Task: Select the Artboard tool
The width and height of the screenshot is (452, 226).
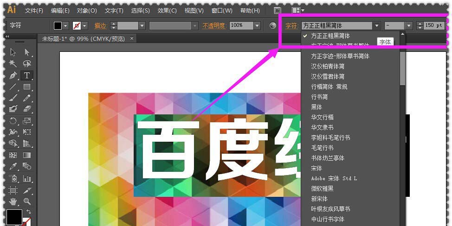Action: pos(13,190)
